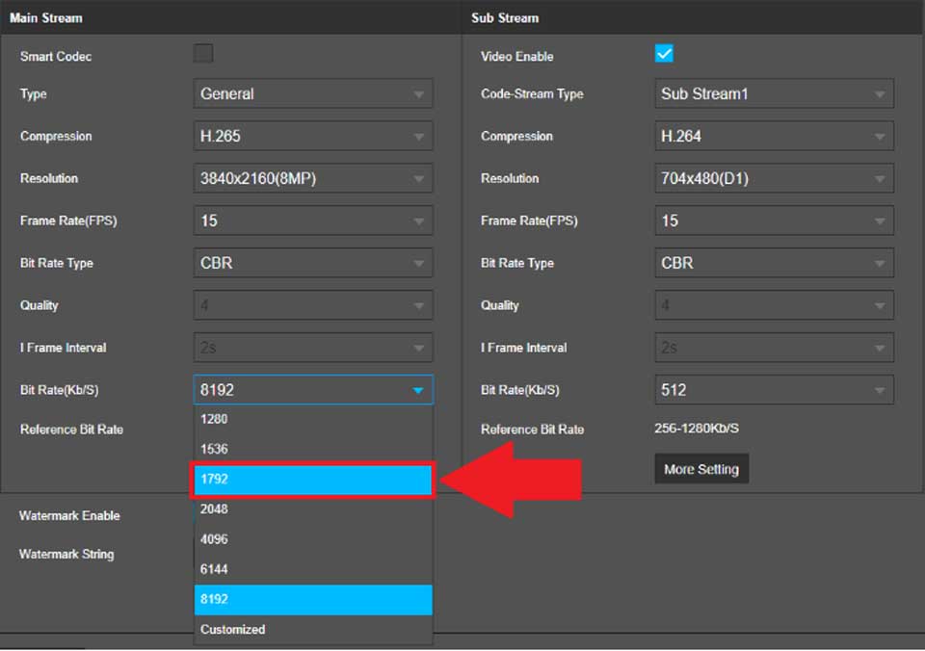Expand Main Stream Bit Rate Type dropdown
This screenshot has height=651, width=925.
click(x=313, y=263)
